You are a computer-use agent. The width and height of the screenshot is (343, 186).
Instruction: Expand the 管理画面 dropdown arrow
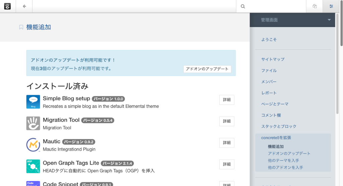329,20
